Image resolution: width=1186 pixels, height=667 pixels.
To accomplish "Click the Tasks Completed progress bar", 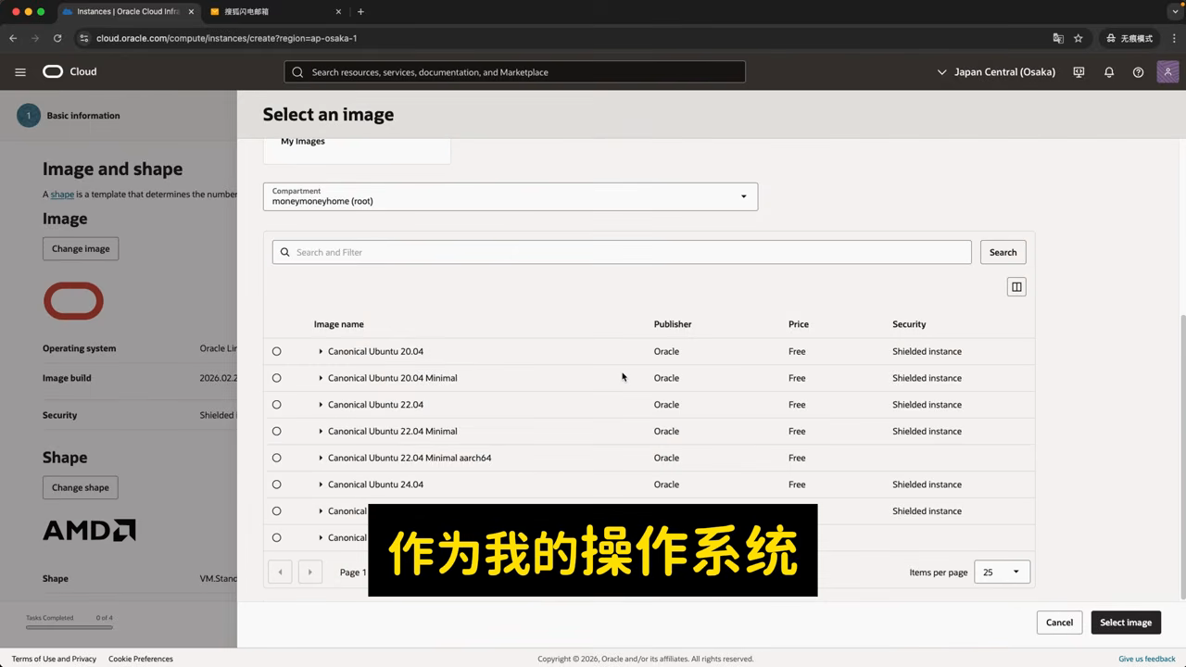I will pos(69,627).
